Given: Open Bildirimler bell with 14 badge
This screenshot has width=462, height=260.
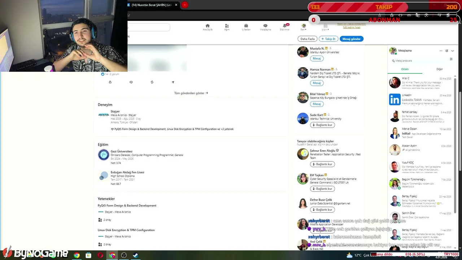Looking at the screenshot, I should [285, 27].
